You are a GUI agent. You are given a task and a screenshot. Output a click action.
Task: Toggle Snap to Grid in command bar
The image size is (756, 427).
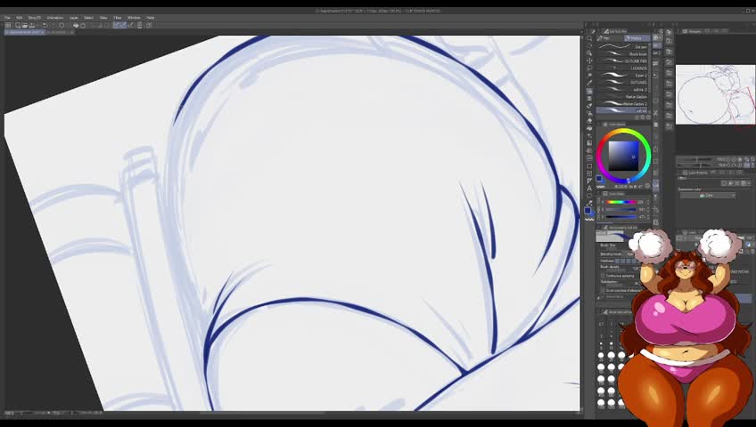(131, 26)
